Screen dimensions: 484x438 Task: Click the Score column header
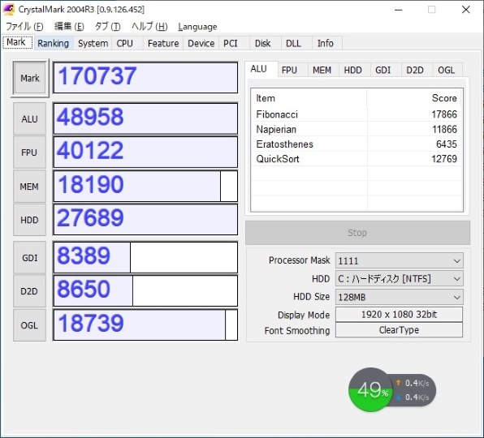(414, 98)
